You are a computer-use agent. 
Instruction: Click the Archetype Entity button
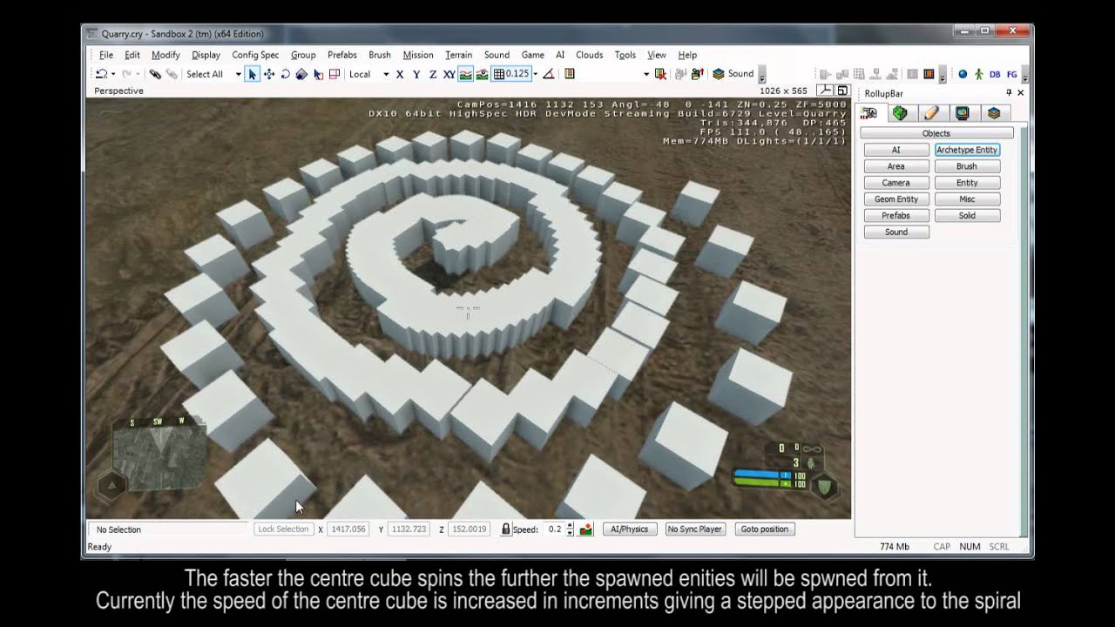click(967, 150)
